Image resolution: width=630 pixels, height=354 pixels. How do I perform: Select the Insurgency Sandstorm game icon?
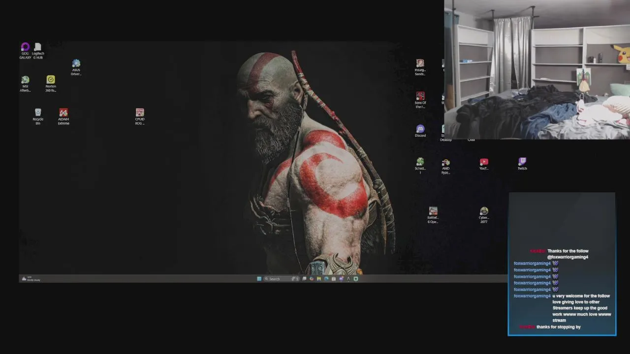(x=420, y=67)
